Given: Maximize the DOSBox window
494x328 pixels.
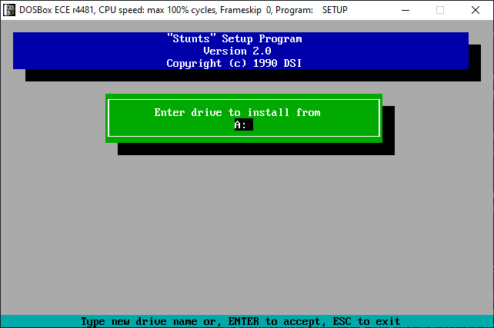Looking at the screenshot, I should point(440,11).
